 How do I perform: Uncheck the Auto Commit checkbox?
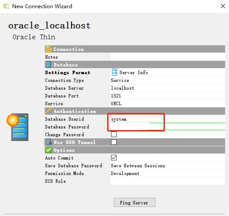[x=114, y=158]
